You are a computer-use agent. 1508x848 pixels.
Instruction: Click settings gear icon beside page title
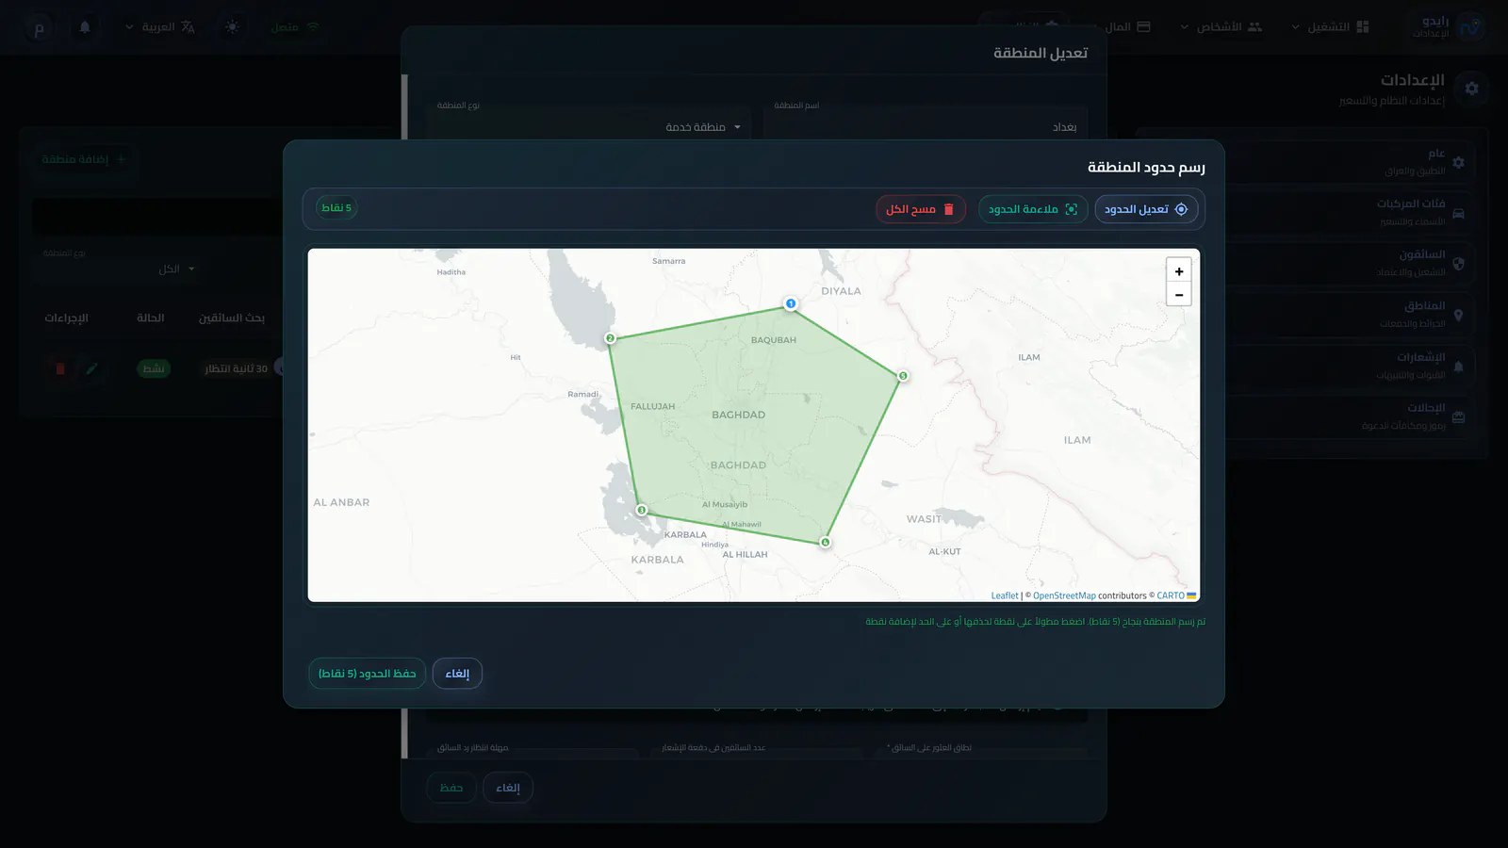pyautogui.click(x=1471, y=89)
